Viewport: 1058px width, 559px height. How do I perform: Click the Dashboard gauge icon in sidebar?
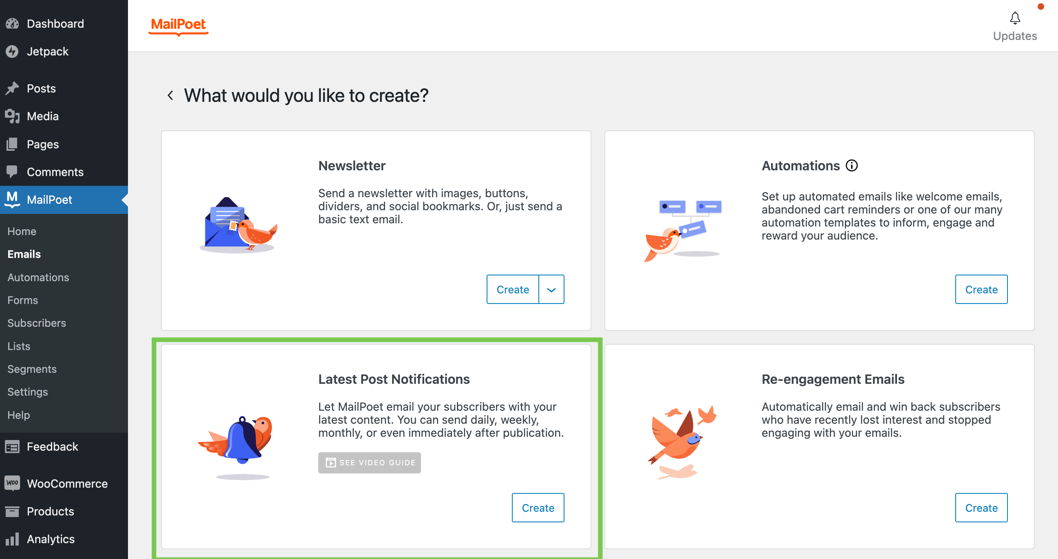coord(12,23)
